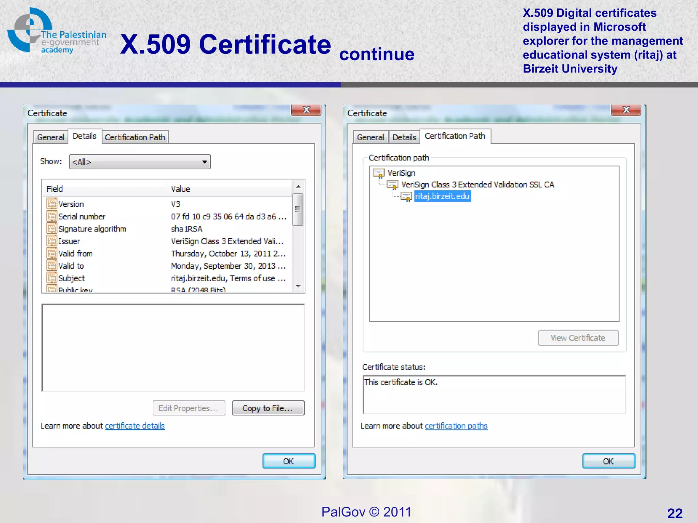Click scroll down arrow of field list

pyautogui.click(x=298, y=286)
